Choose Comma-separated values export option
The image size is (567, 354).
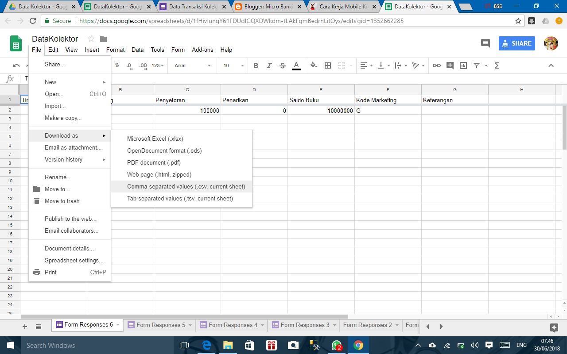(186, 186)
